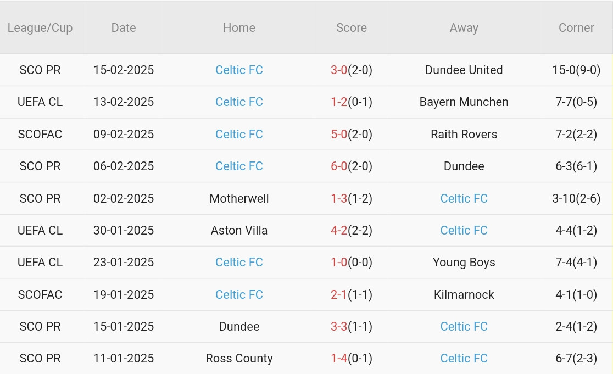
Task: Click the Corner column header
Action: coord(576,28)
